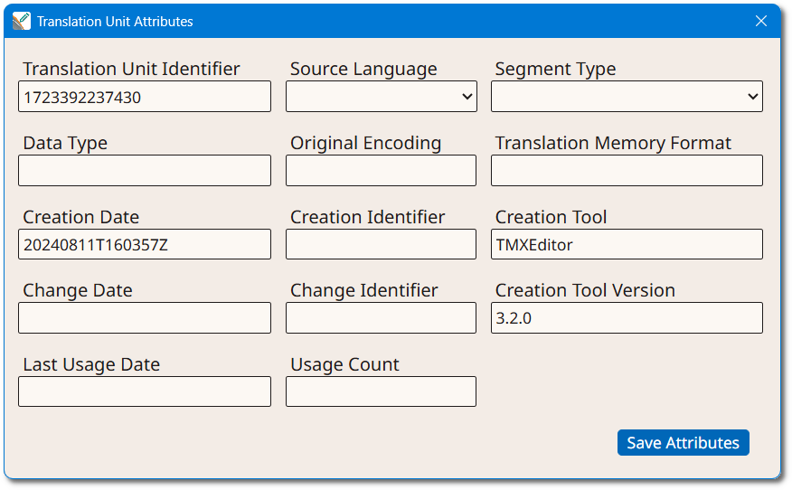Click the Usage Count label
The image size is (792, 490).
[x=345, y=364]
